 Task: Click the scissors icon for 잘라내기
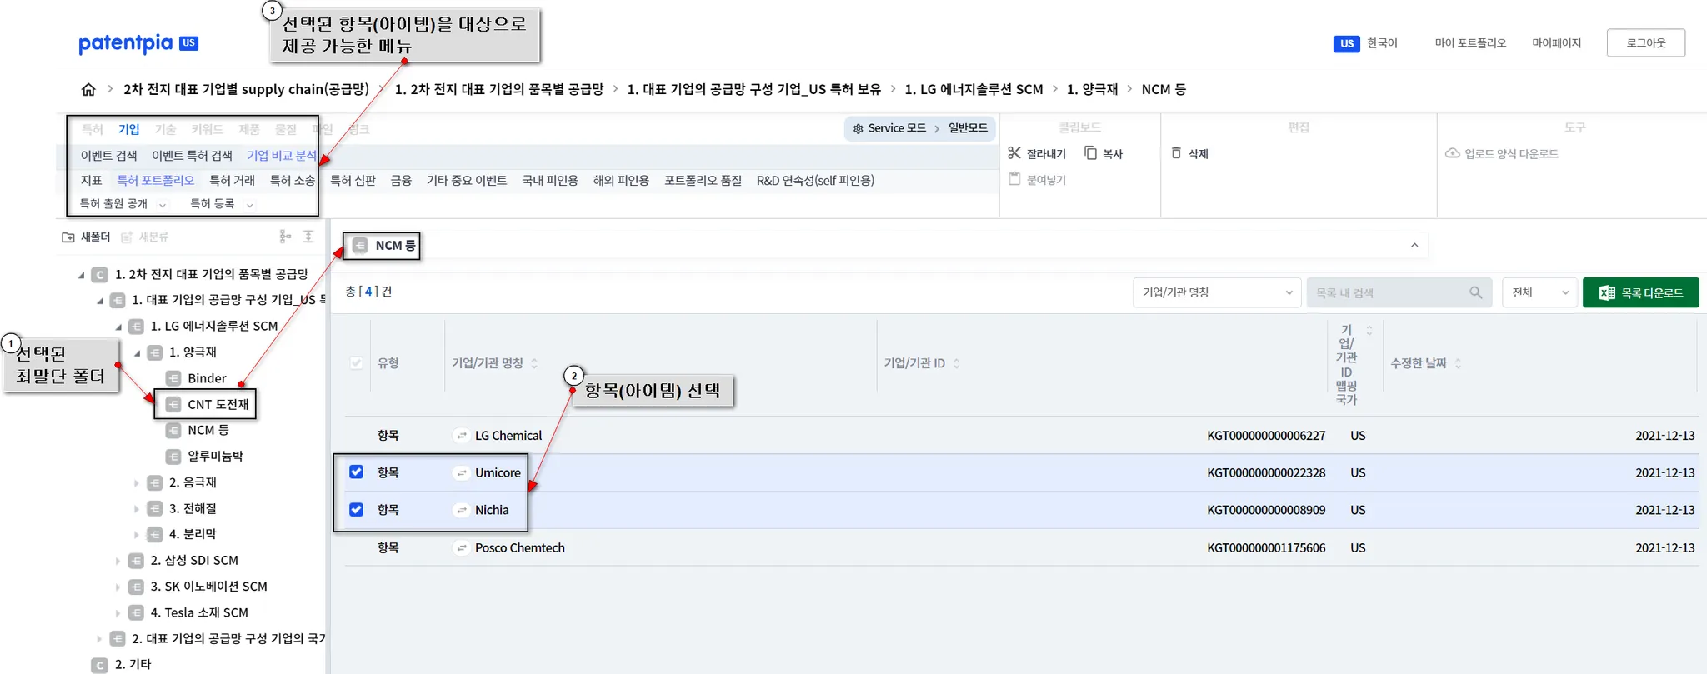(1014, 153)
